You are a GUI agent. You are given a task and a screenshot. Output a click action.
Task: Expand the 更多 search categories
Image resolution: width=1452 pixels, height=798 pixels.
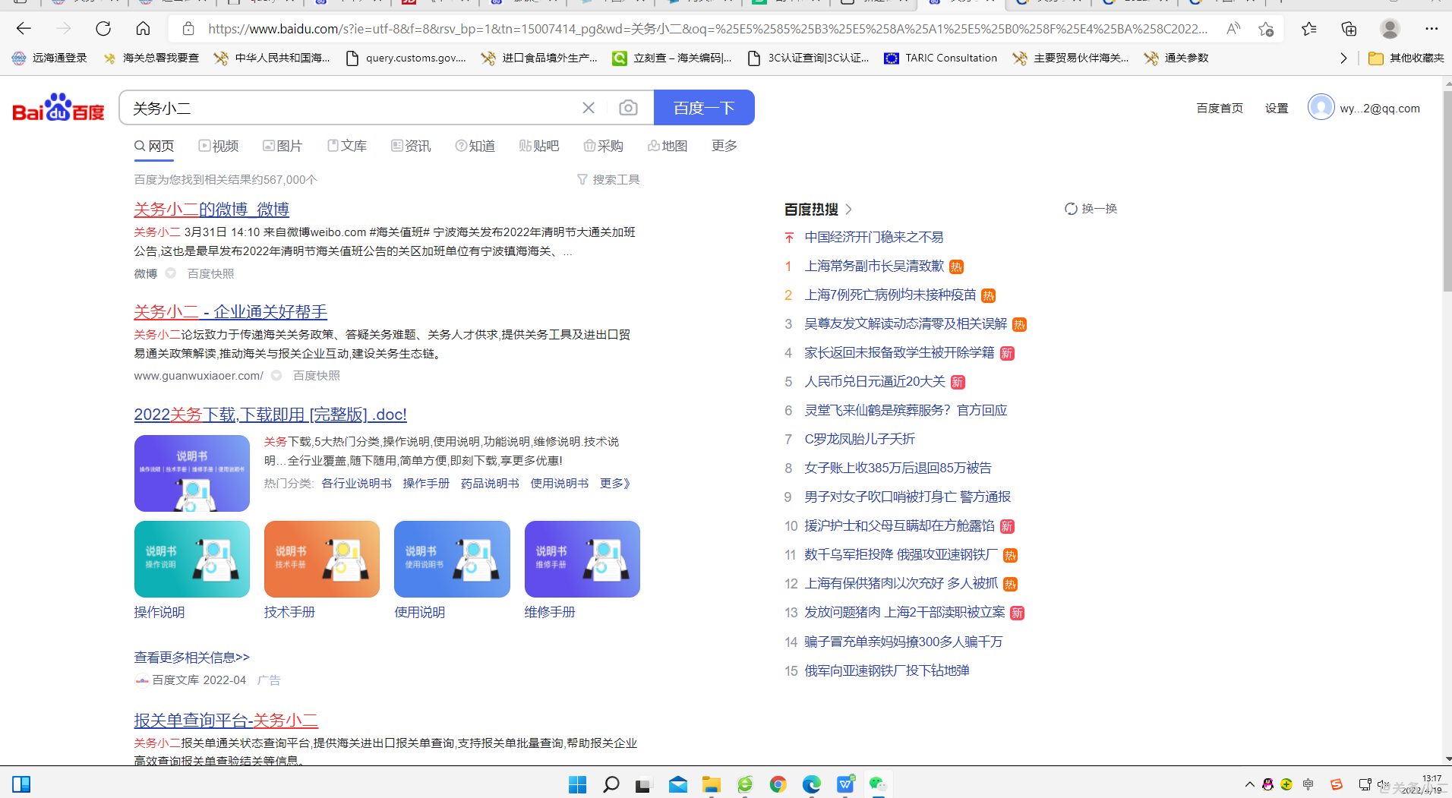(724, 146)
